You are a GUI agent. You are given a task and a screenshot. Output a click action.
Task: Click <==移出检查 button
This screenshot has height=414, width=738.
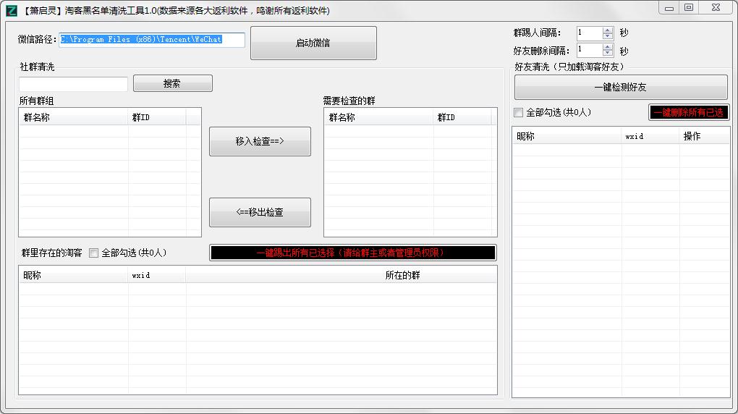(x=260, y=213)
